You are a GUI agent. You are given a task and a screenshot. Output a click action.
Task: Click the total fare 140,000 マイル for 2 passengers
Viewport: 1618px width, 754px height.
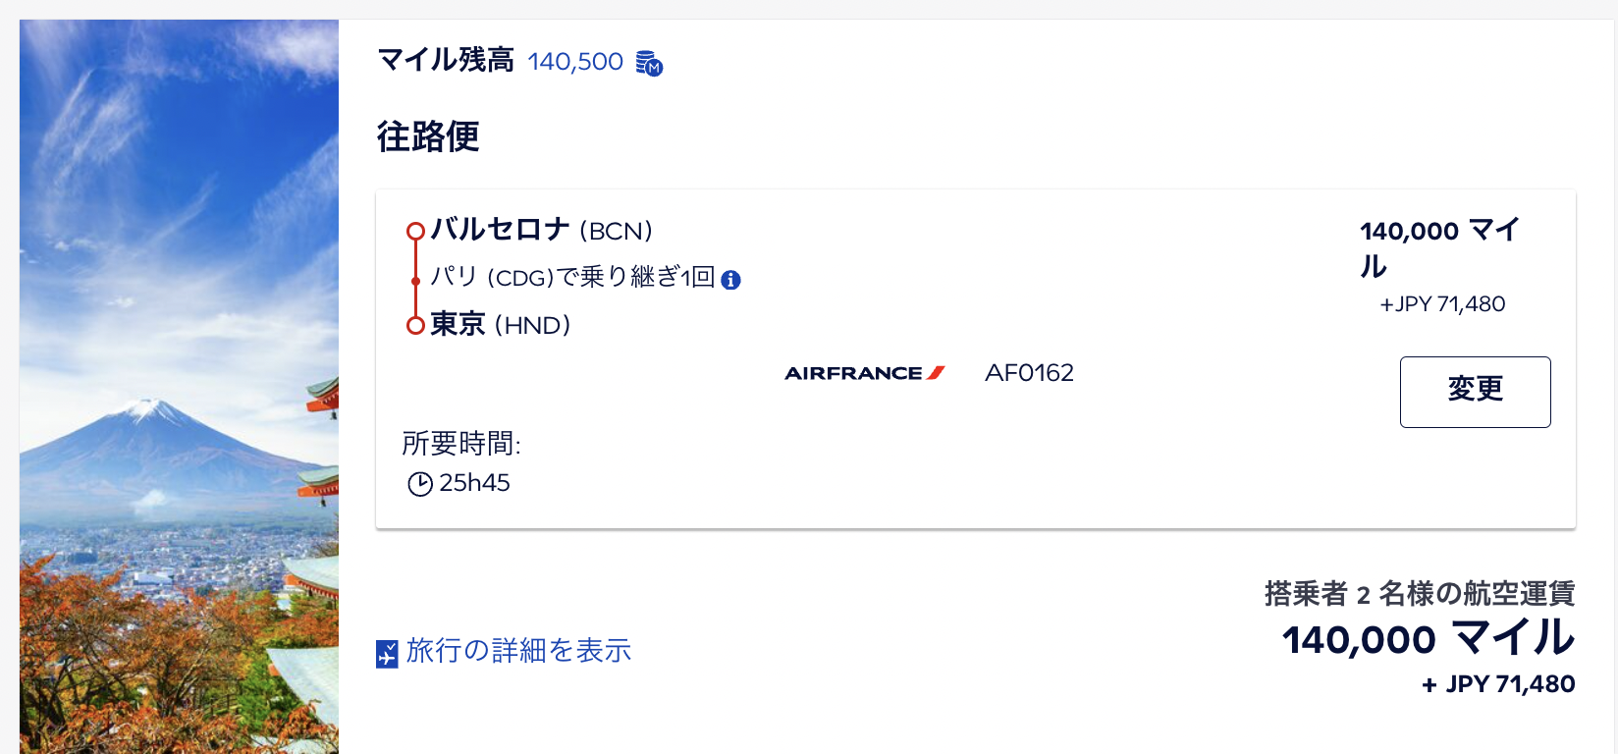(1429, 639)
